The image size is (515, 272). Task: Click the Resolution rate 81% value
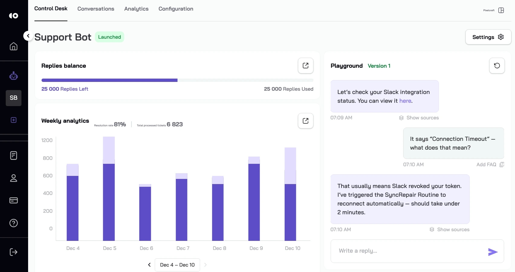click(x=120, y=124)
